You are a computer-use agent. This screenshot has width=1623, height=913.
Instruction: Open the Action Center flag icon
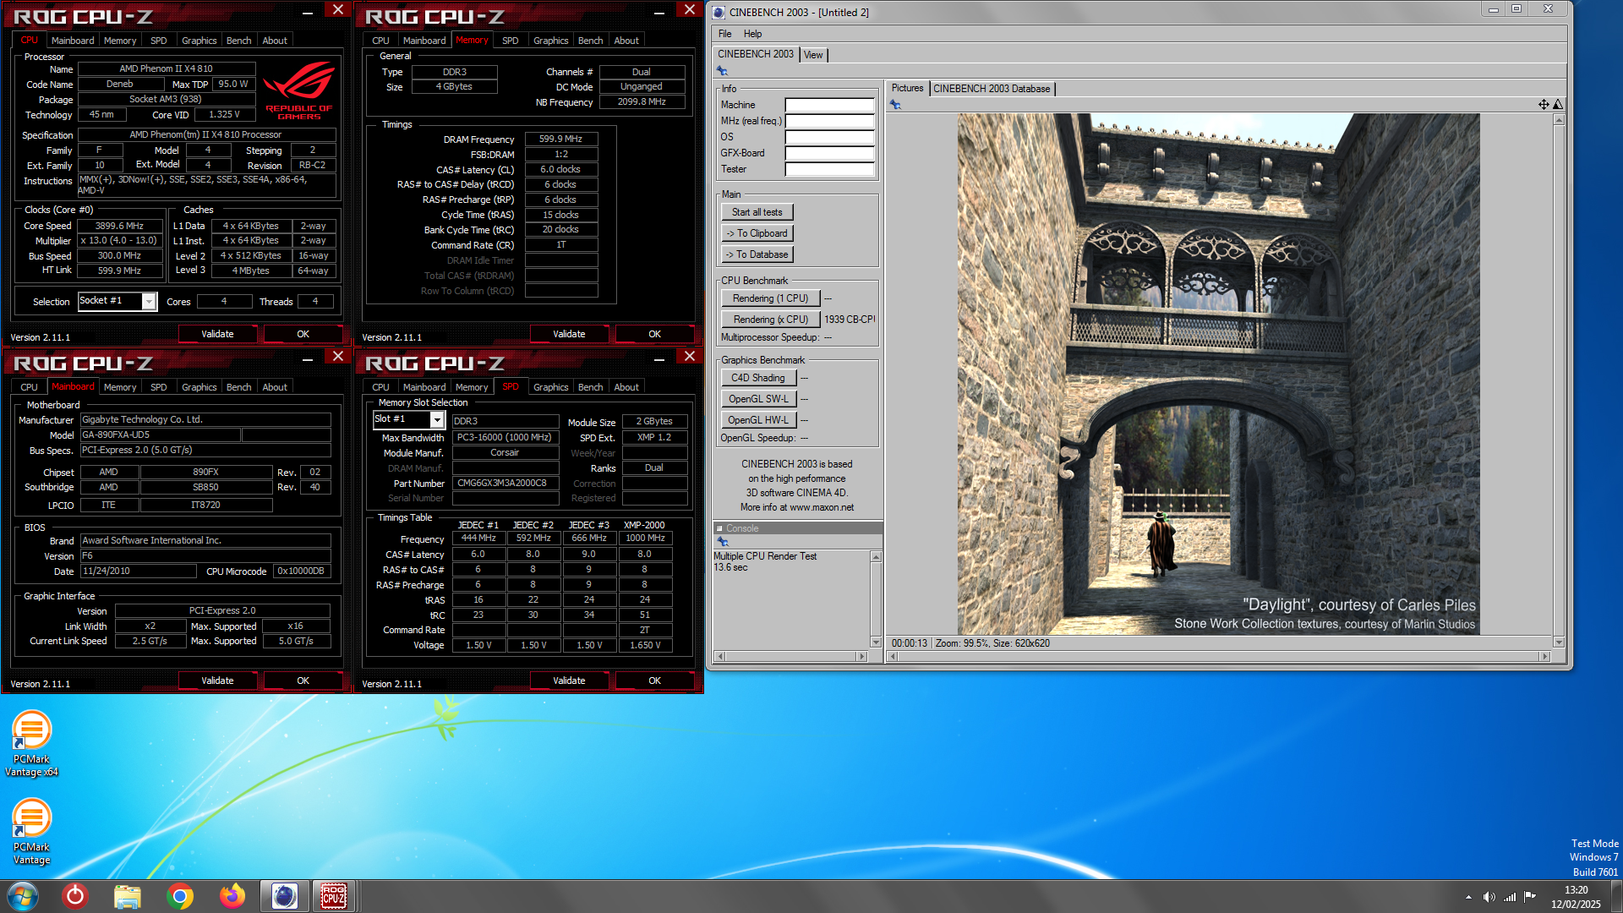click(1530, 897)
